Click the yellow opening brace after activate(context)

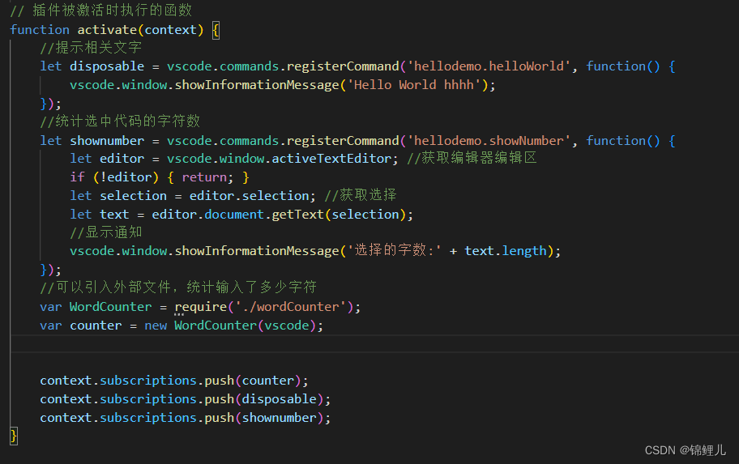point(216,30)
